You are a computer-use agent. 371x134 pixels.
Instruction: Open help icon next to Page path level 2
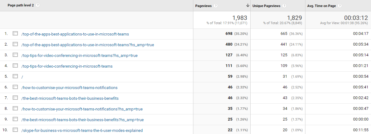38,6
